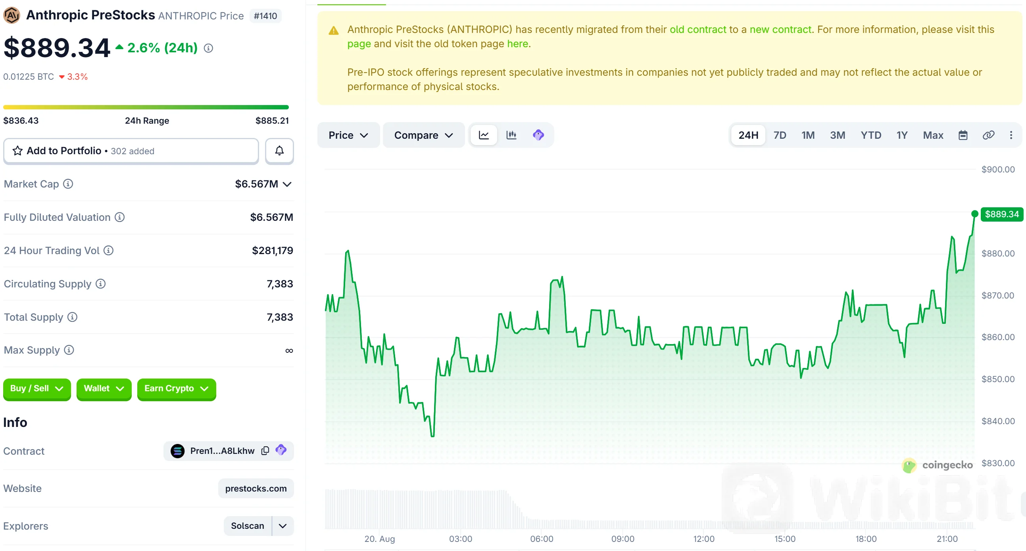Click the 09:00 time axis label
Viewport: 1026px width, 551px height.
tap(623, 539)
